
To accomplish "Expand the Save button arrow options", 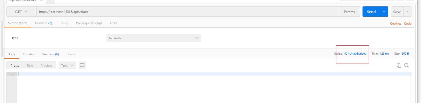I will (407, 12).
